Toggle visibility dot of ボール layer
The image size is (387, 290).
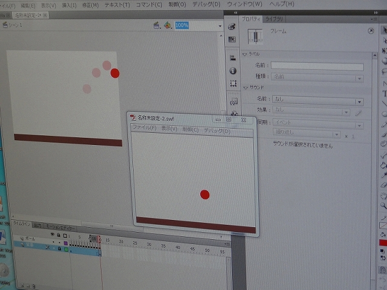53,242
